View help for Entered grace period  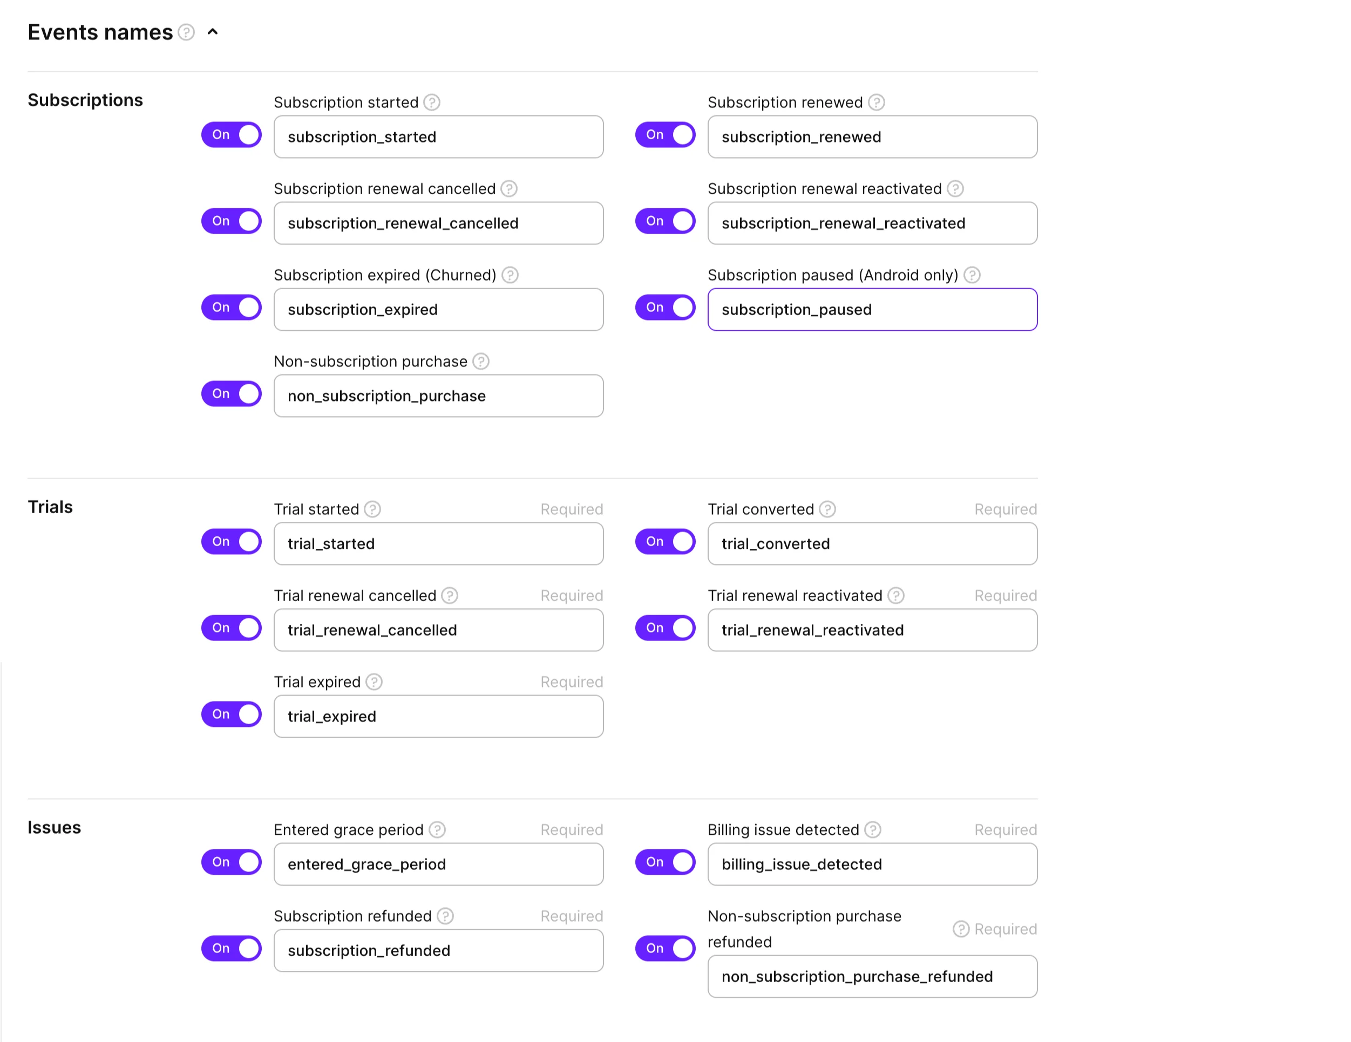click(x=436, y=829)
